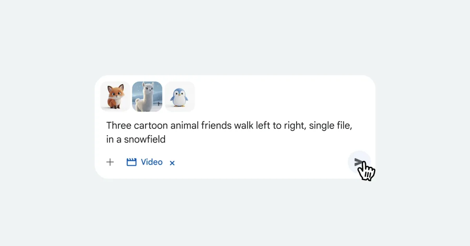Open the blue penguin reference picture
The image size is (470, 246).
click(x=180, y=97)
